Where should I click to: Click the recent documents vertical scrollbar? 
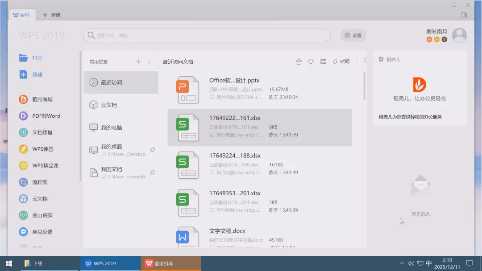364,86
